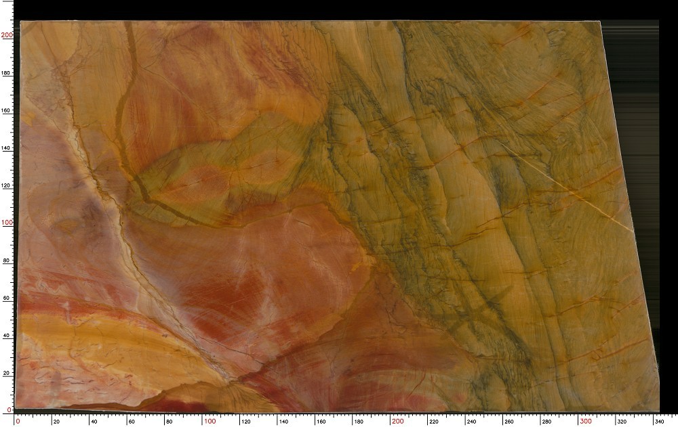Image resolution: width=678 pixels, height=427 pixels.
Task: Select the 320 mark on the bottom ruler
Action: coord(621,422)
